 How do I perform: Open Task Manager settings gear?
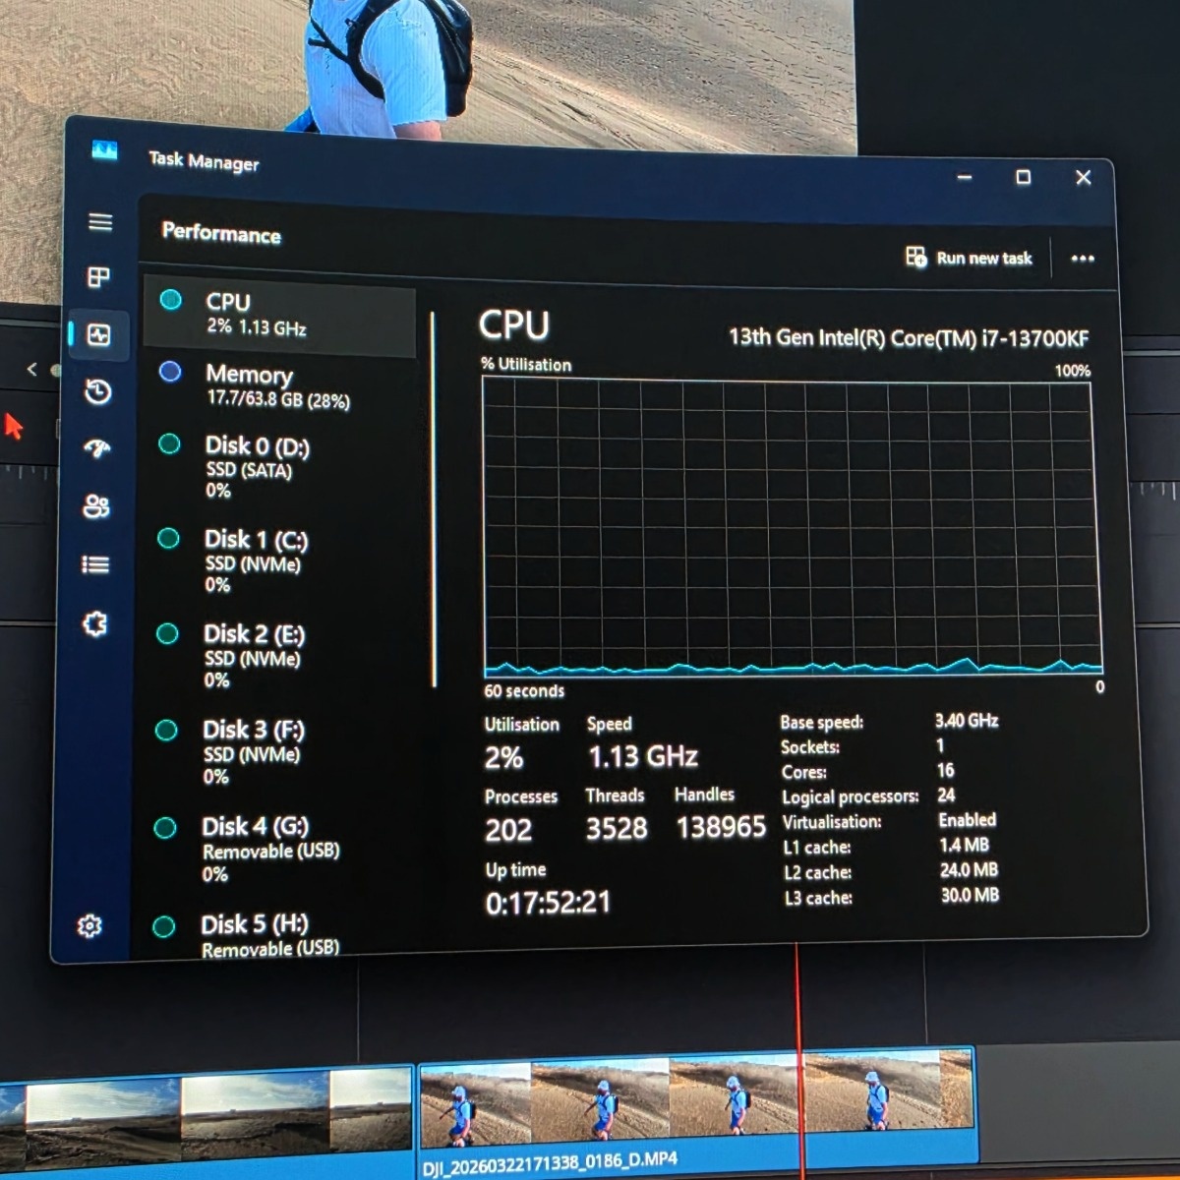click(x=89, y=926)
